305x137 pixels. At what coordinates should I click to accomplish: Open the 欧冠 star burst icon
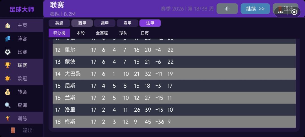pos(8,79)
